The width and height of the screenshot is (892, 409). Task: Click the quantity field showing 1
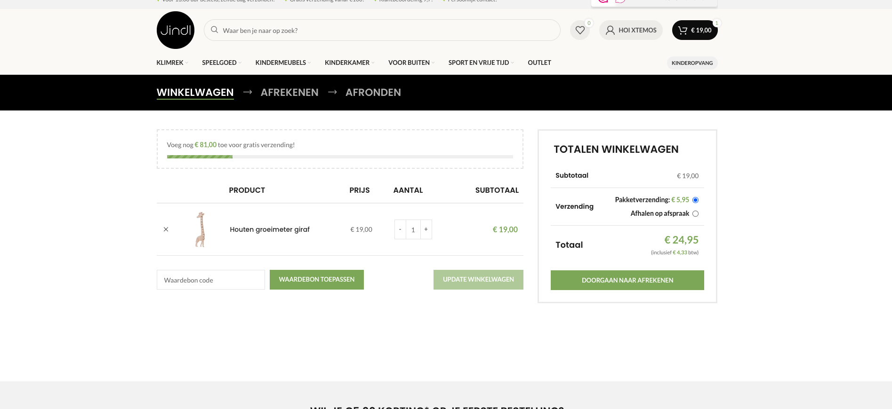pyautogui.click(x=413, y=229)
